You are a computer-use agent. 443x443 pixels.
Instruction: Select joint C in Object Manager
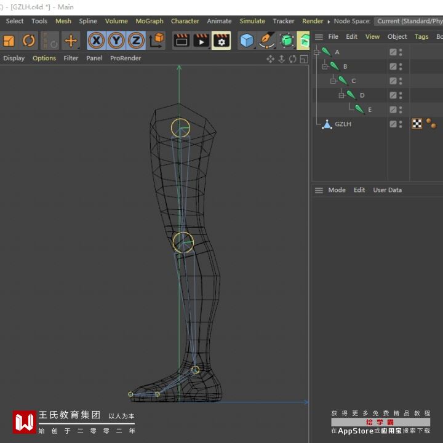pos(353,81)
